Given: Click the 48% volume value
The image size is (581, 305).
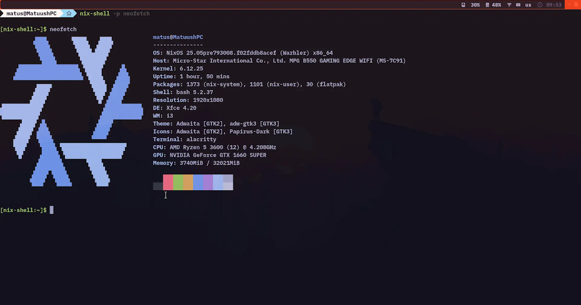Looking at the screenshot, I should tap(496, 5).
